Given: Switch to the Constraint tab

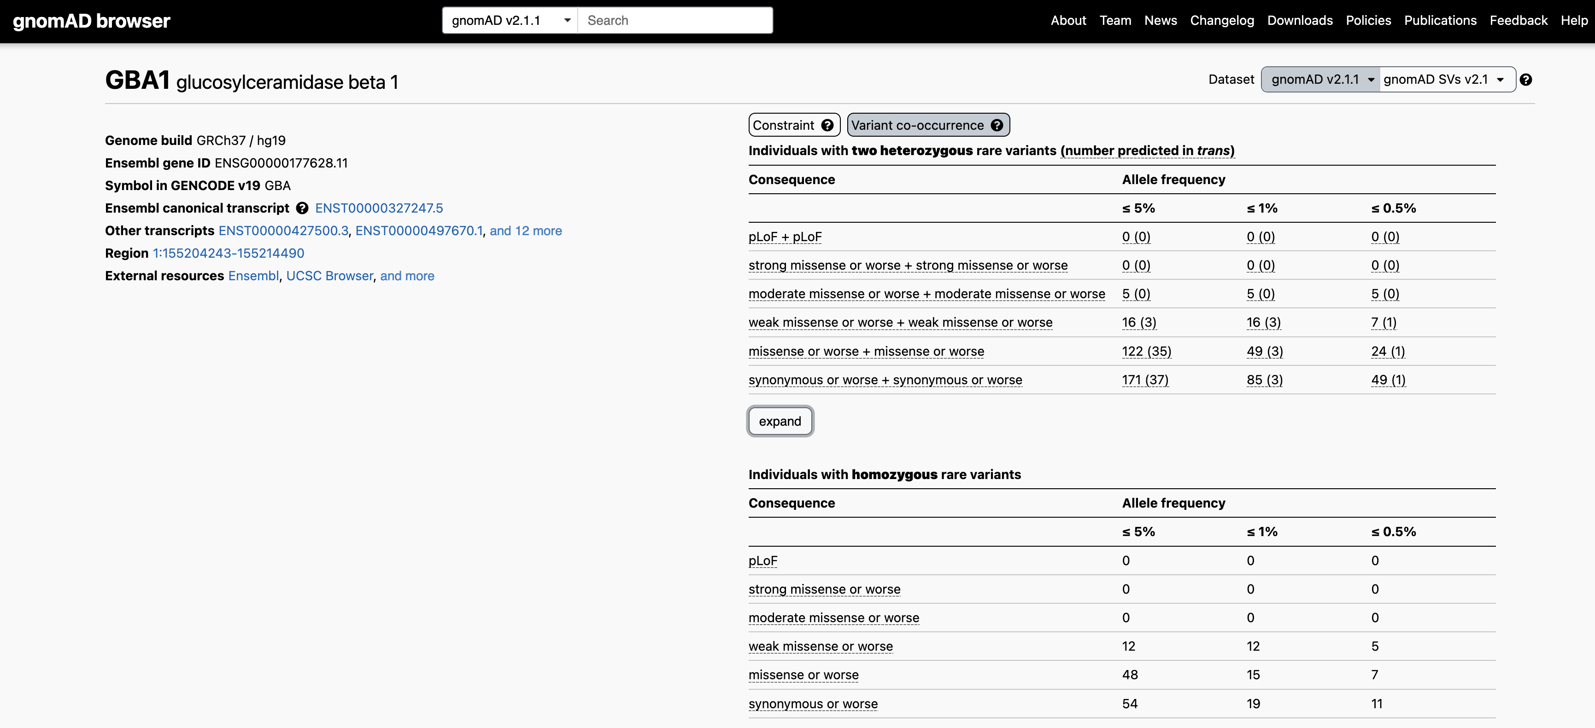Looking at the screenshot, I should pos(784,125).
